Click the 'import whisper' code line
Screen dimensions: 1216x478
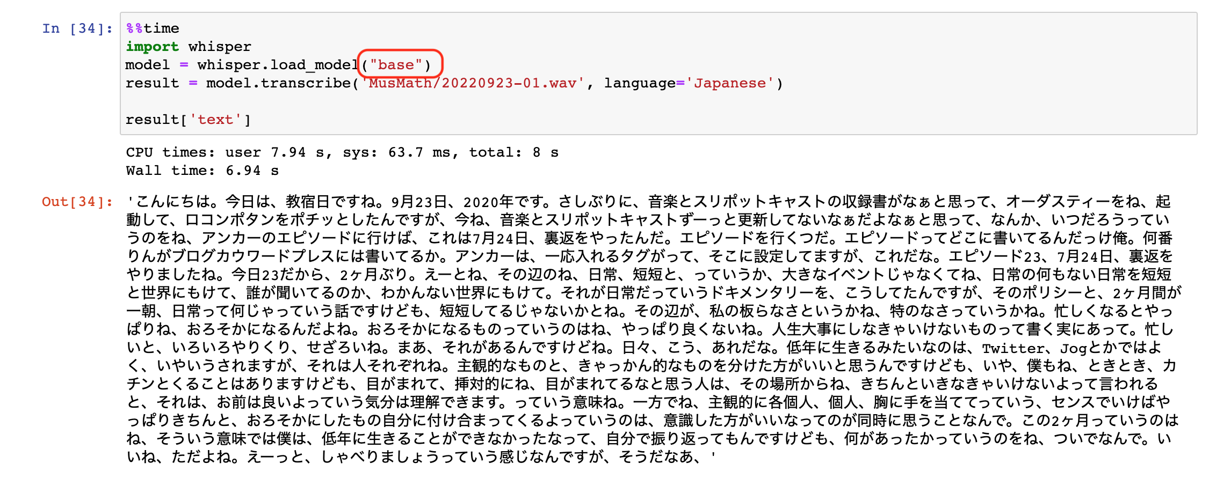(x=189, y=47)
